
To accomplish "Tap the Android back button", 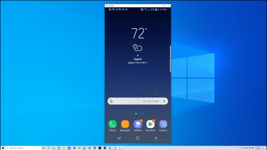I will click(156, 138).
